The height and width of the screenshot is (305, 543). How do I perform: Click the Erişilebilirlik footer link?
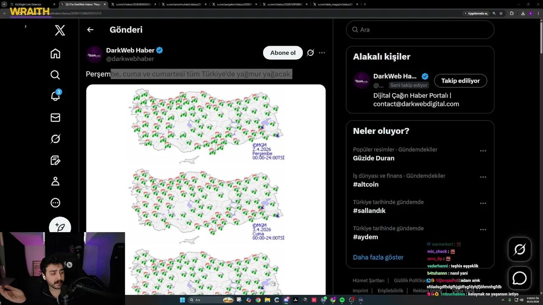[390, 291]
